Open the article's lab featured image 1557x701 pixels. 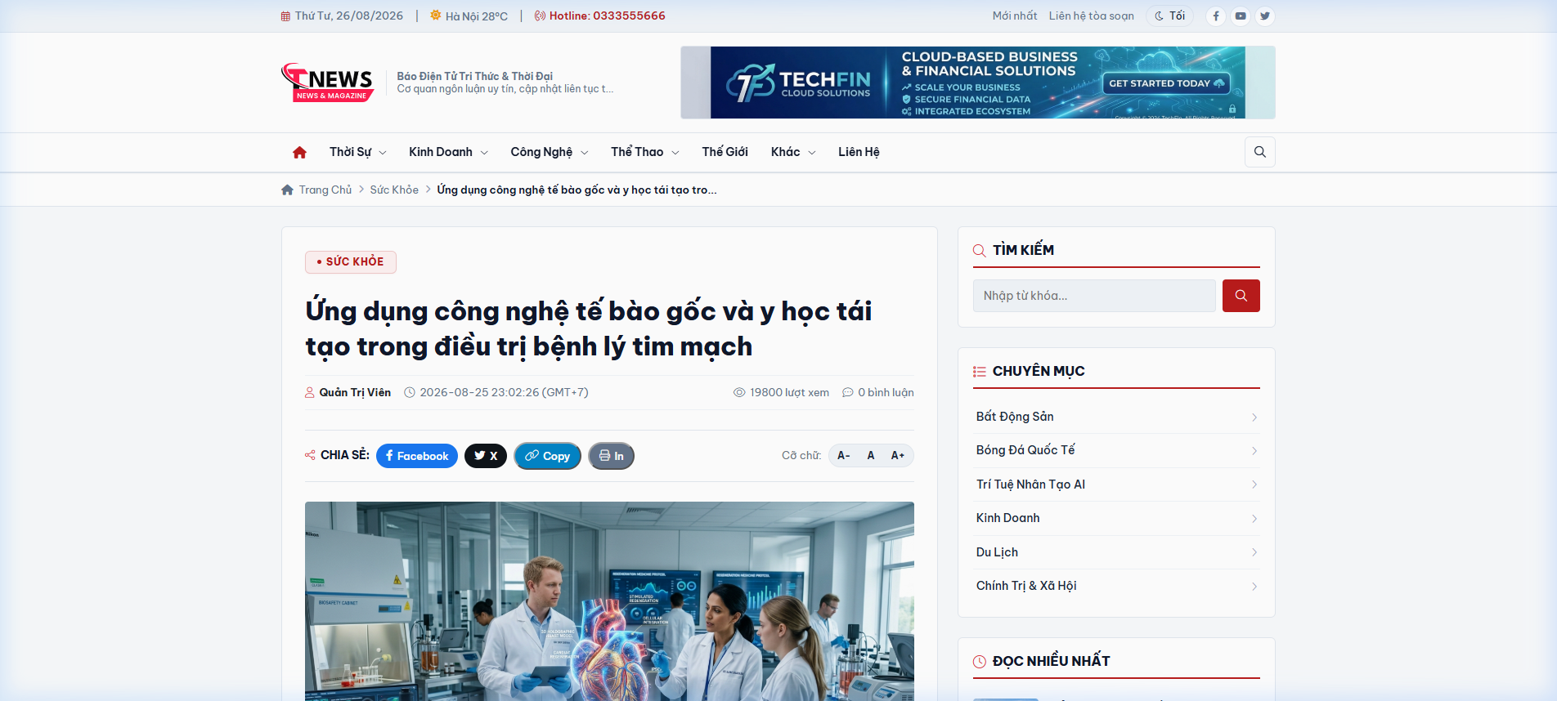coord(609,601)
